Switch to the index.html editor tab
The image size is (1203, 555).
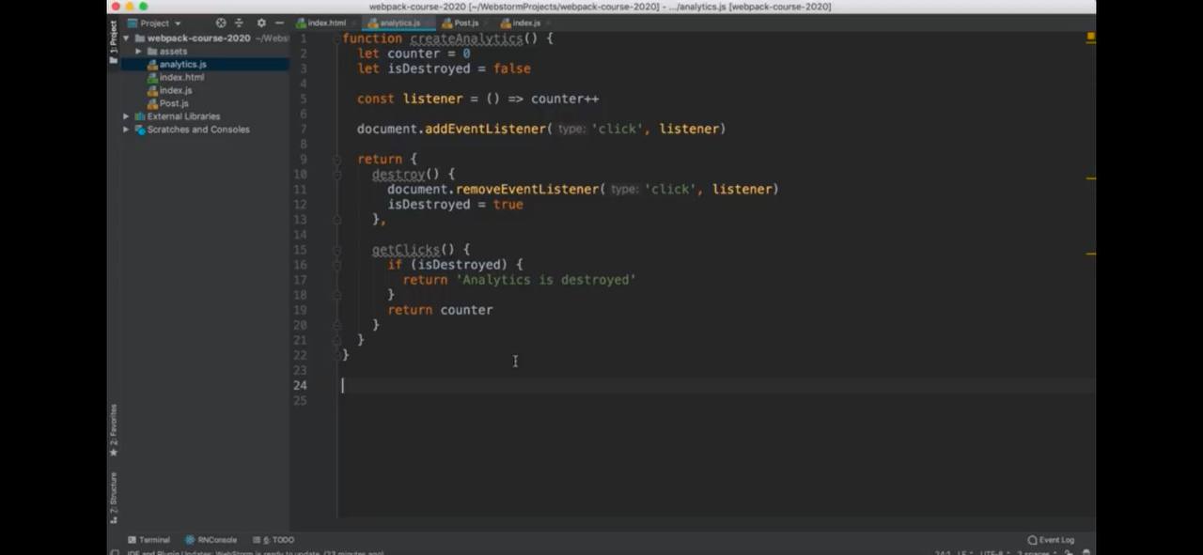(321, 23)
